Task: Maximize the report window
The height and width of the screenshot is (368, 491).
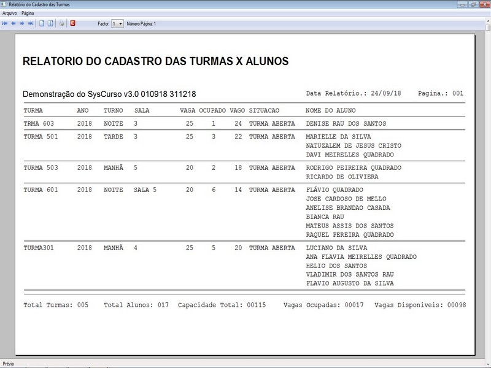Action: (473, 4)
